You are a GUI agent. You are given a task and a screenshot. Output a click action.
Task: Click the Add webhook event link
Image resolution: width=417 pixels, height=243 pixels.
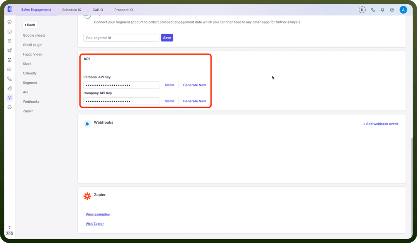[381, 124]
